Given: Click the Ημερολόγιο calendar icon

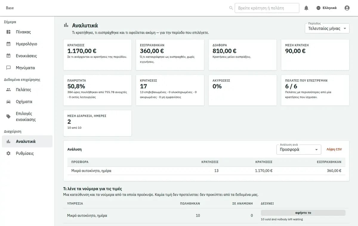Looking at the screenshot, I should (x=9, y=44).
